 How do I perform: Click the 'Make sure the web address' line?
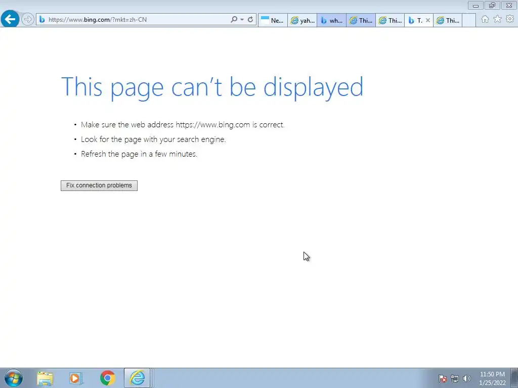[x=182, y=125]
